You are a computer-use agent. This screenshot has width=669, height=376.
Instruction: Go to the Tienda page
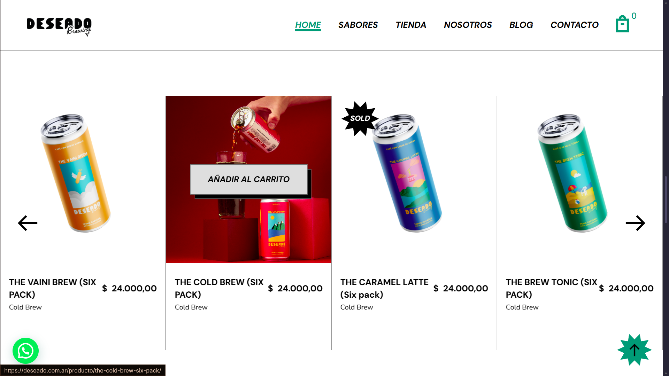coord(411,25)
